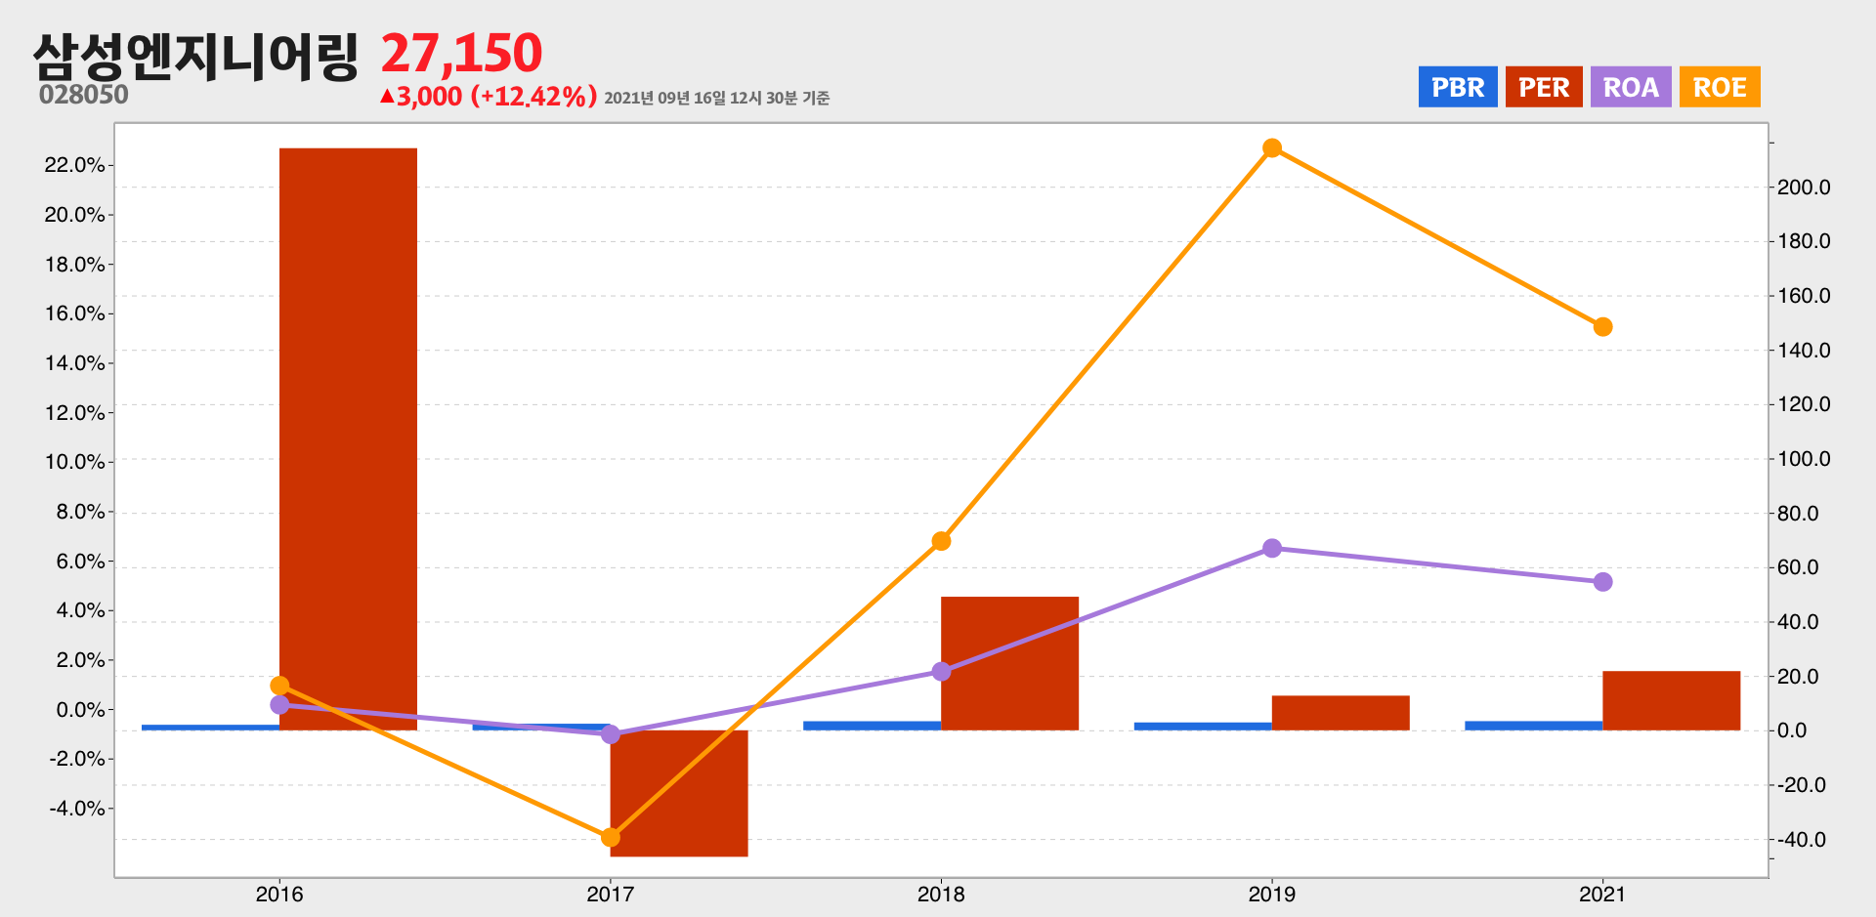Toggle the PBR legend button

(x=1458, y=87)
